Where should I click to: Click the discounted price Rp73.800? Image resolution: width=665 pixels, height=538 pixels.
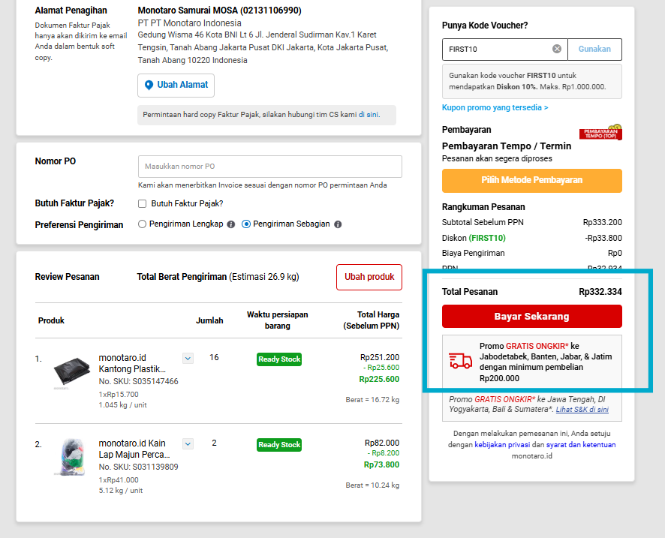(x=381, y=465)
